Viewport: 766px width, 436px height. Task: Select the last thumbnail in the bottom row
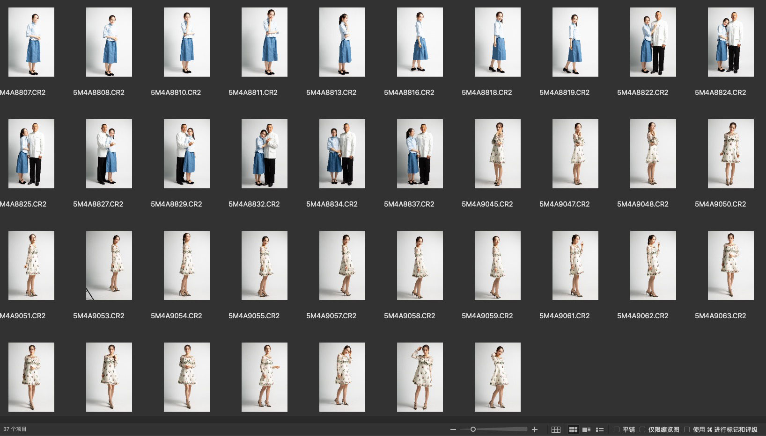[x=498, y=377]
